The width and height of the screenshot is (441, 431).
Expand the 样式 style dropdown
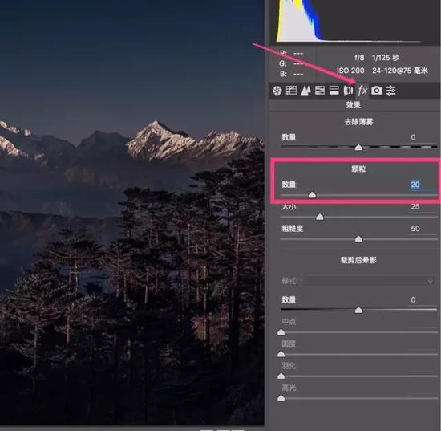coord(370,281)
